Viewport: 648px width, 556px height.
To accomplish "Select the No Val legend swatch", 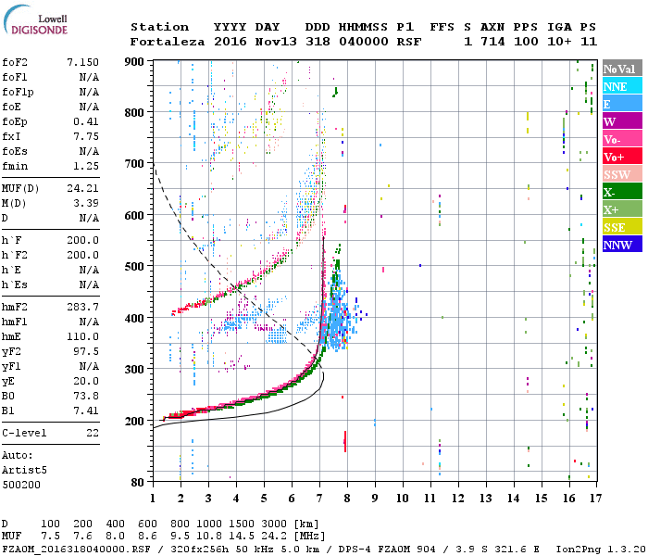I will click(622, 69).
